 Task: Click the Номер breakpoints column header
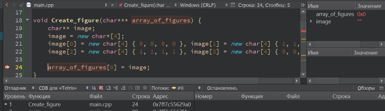coord(217,96)
